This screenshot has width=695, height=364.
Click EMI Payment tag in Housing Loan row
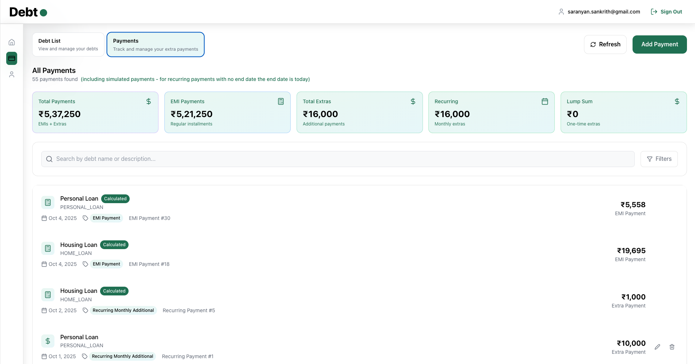point(106,264)
